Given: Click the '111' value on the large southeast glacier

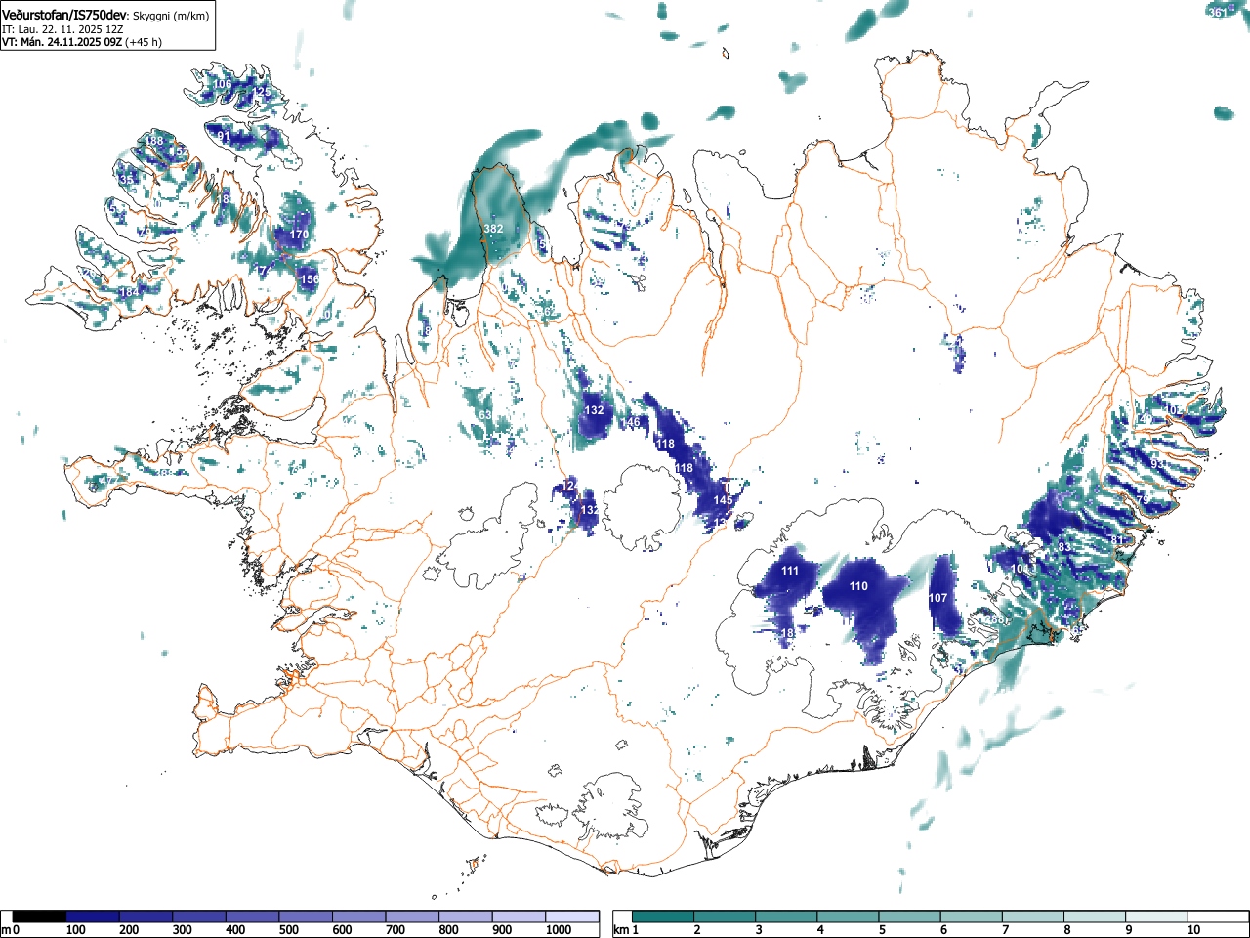Looking at the screenshot, I should [x=790, y=571].
